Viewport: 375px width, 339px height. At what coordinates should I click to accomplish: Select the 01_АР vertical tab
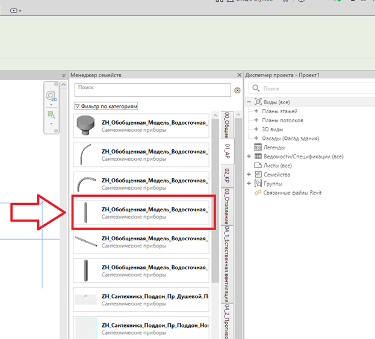click(x=227, y=151)
